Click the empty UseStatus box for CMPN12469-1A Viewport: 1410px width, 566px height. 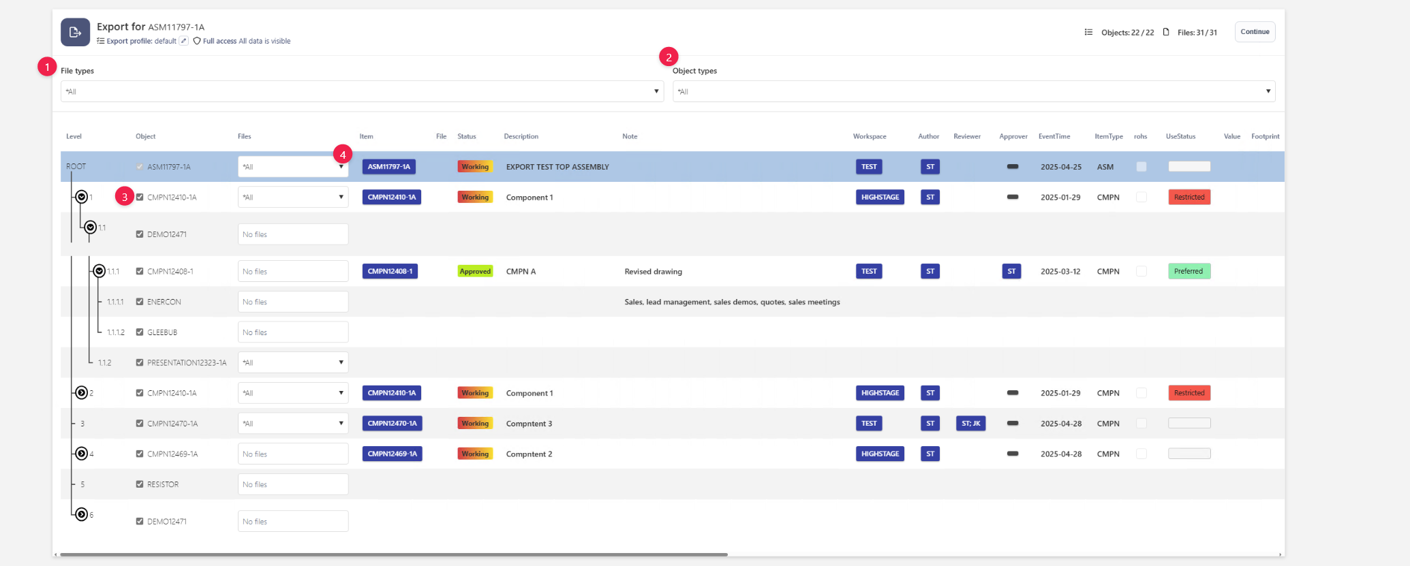click(1189, 454)
